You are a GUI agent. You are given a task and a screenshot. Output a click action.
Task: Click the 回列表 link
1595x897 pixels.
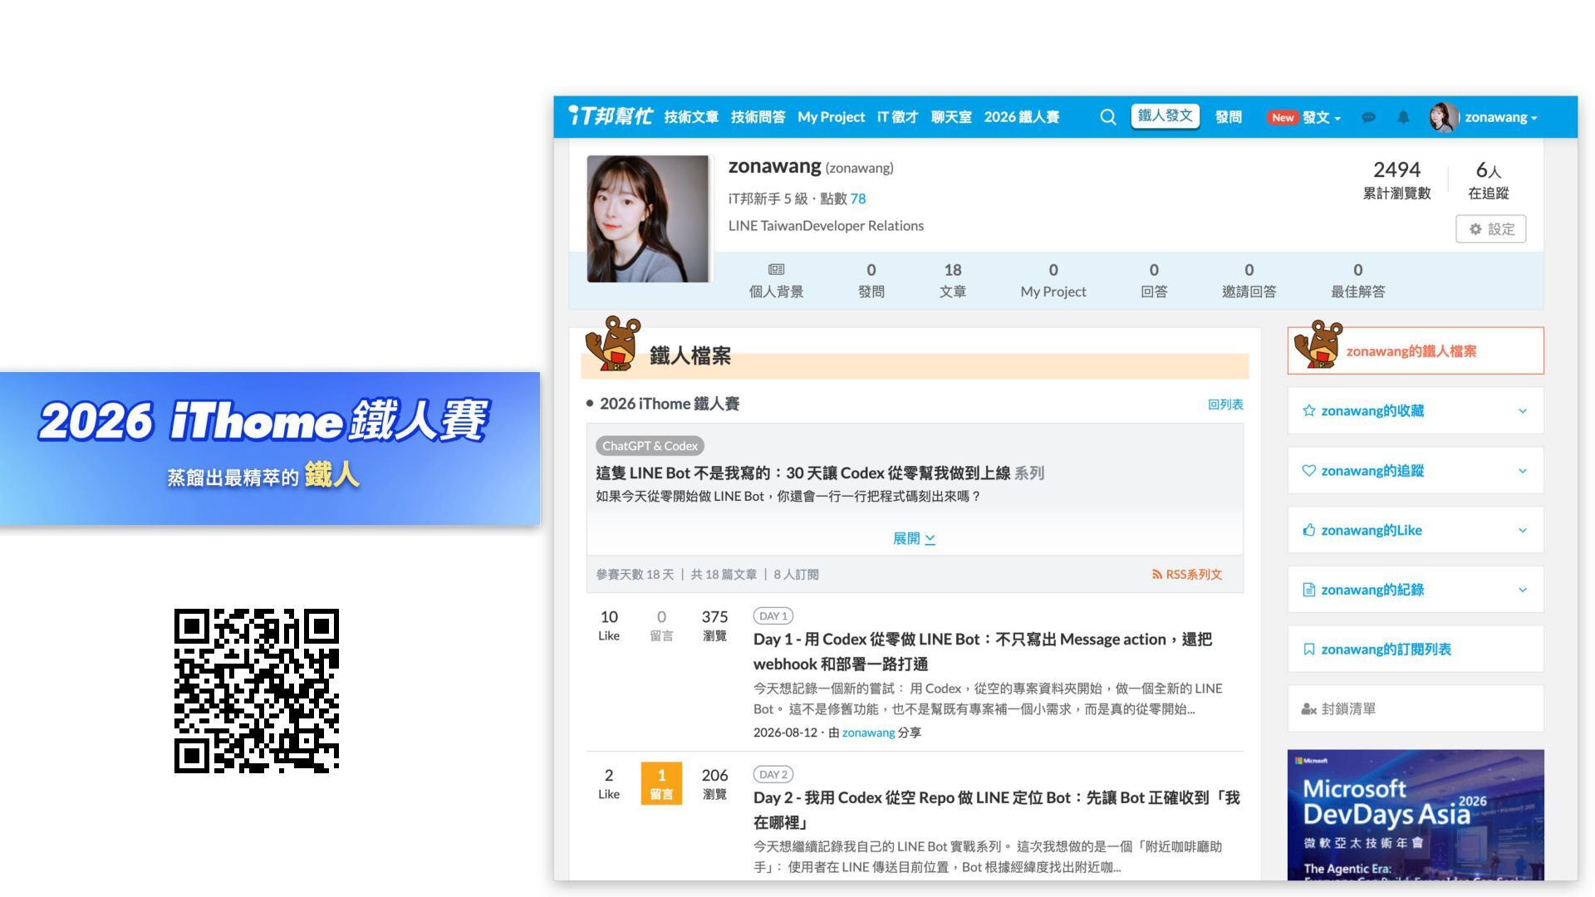[1225, 404]
